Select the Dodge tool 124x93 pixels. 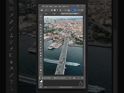pyautogui.click(x=41, y=56)
